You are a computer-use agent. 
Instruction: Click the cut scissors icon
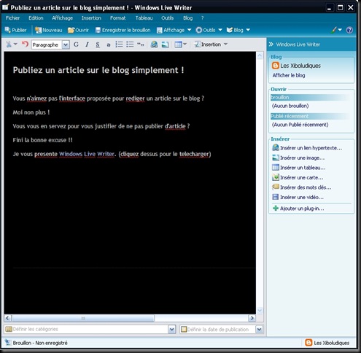9,44
